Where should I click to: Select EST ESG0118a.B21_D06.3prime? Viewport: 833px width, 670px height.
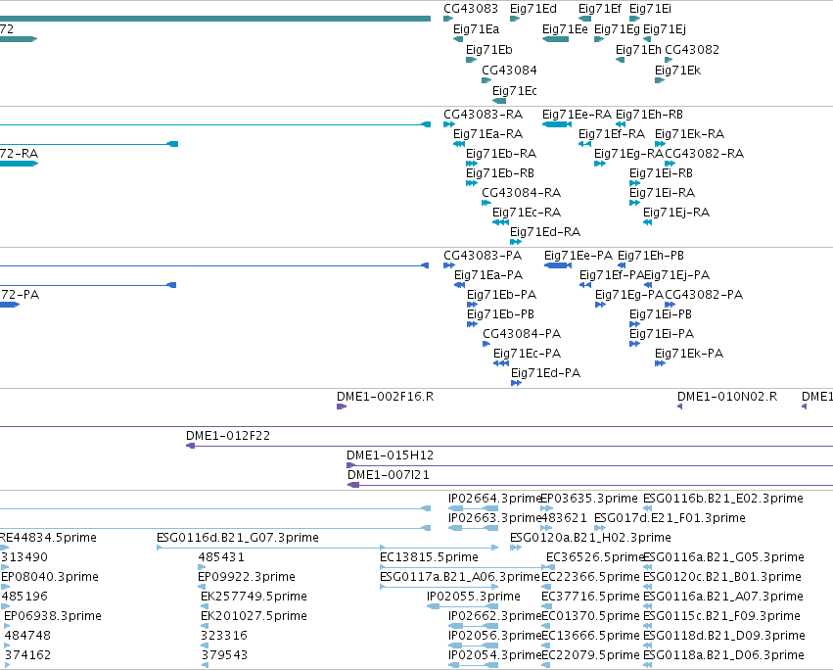pyautogui.click(x=723, y=655)
